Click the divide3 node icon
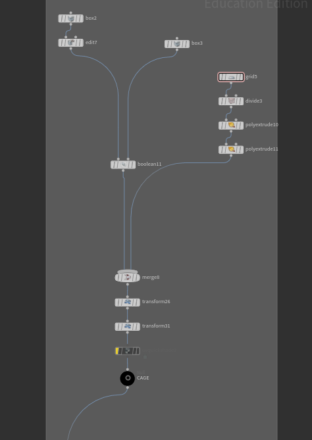The height and width of the screenshot is (440, 312). coord(231,101)
